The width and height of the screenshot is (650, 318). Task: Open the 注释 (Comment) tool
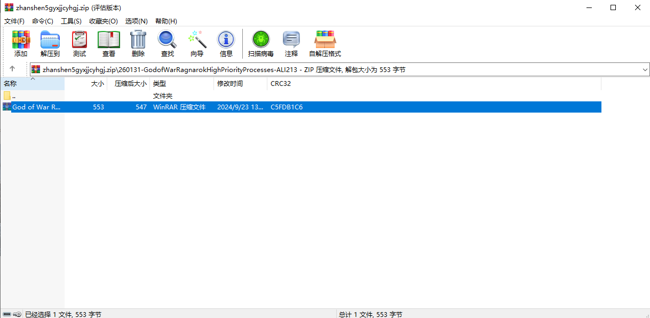click(291, 43)
